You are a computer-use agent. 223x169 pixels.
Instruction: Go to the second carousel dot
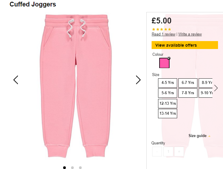(x=72, y=168)
